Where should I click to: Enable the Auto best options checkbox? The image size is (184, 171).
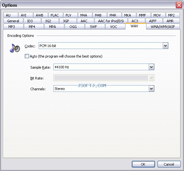(27, 56)
